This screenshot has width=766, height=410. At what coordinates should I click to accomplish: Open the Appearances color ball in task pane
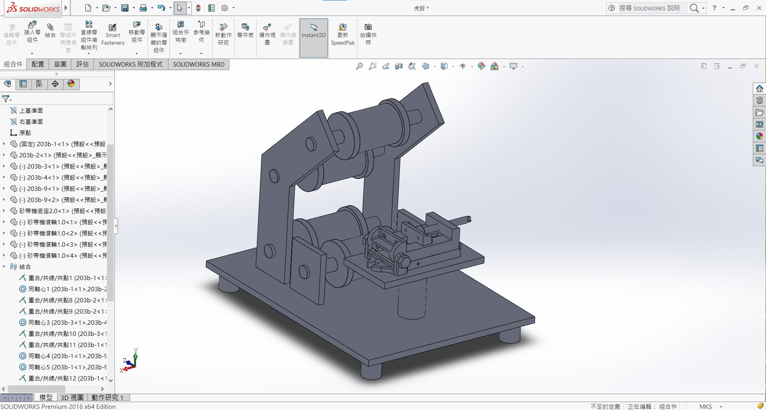point(759,136)
